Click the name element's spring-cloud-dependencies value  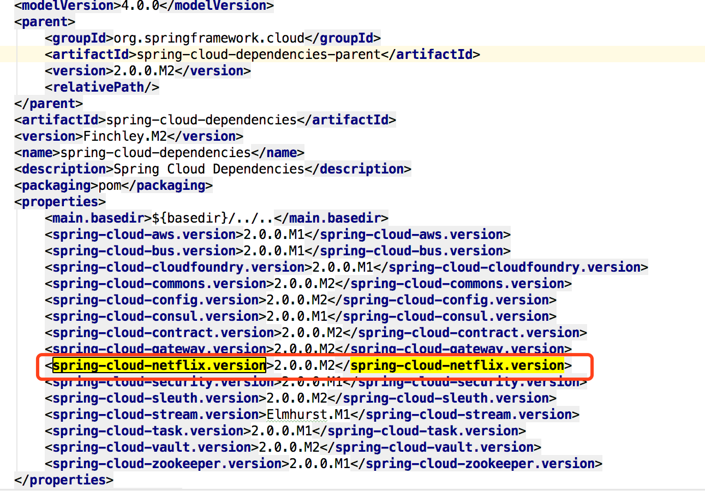click(156, 153)
